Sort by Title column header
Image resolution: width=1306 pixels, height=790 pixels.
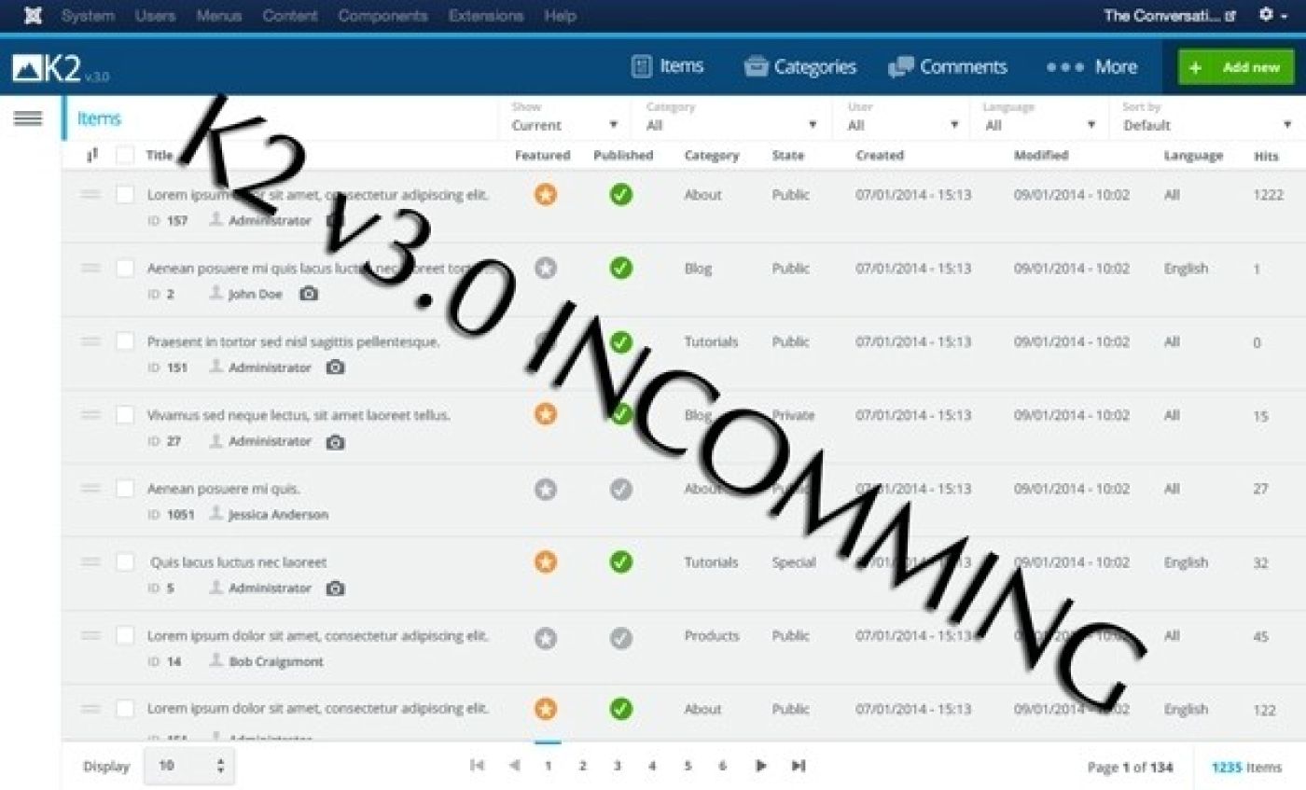[x=160, y=156]
